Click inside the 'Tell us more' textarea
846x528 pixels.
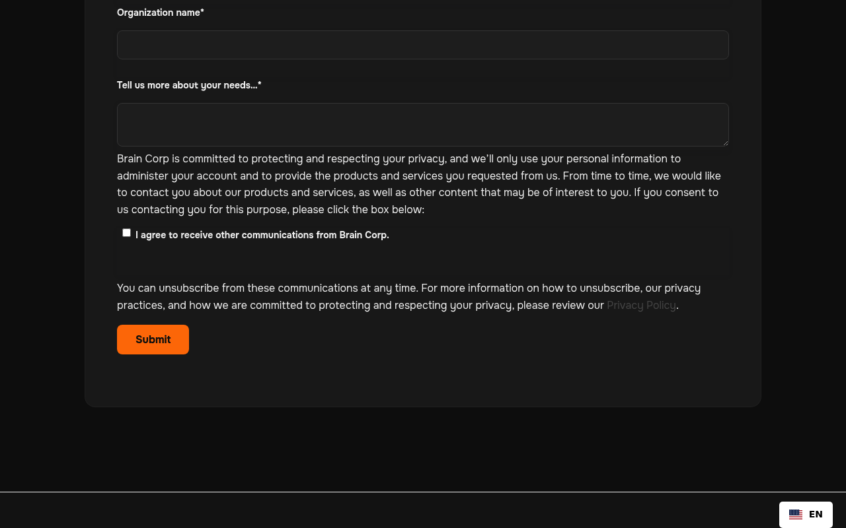(423, 125)
